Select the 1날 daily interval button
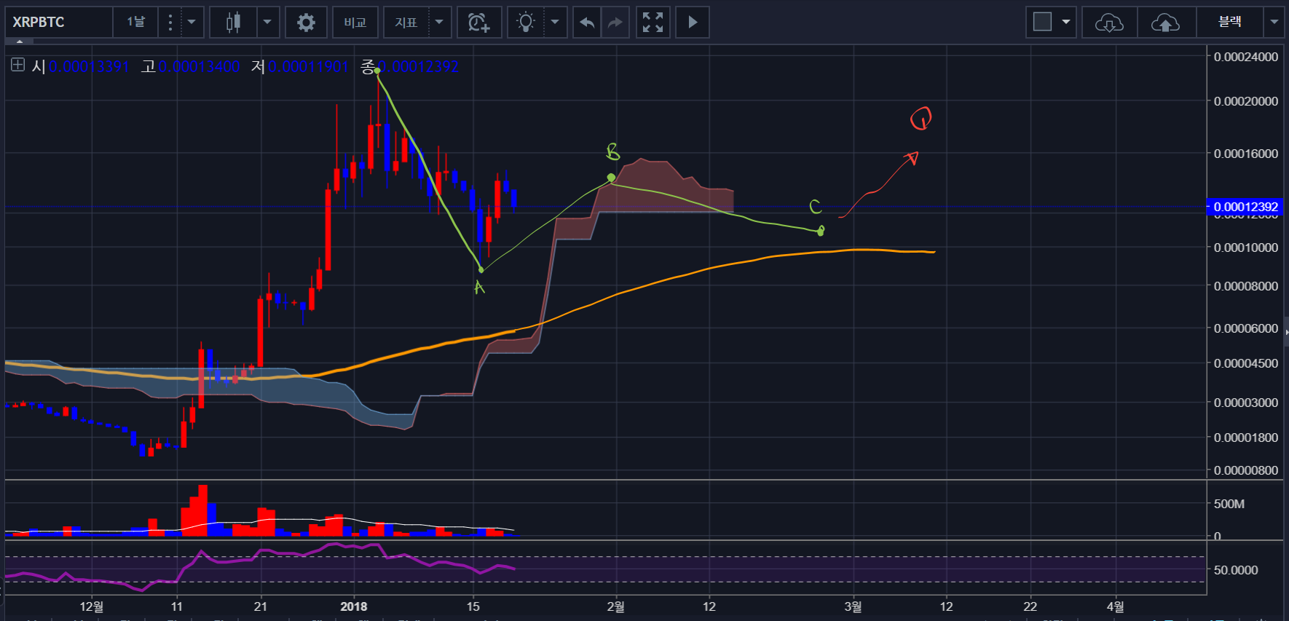The image size is (1289, 621). coord(136,23)
